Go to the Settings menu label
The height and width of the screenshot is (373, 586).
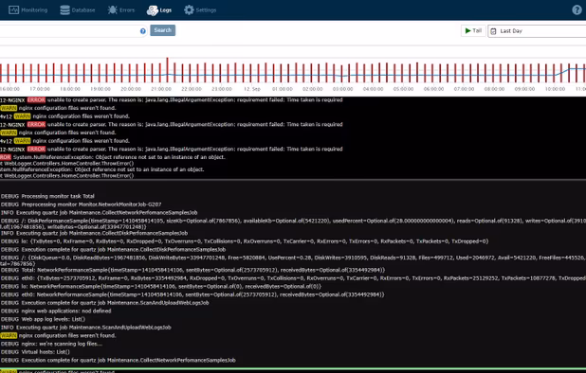click(x=206, y=10)
